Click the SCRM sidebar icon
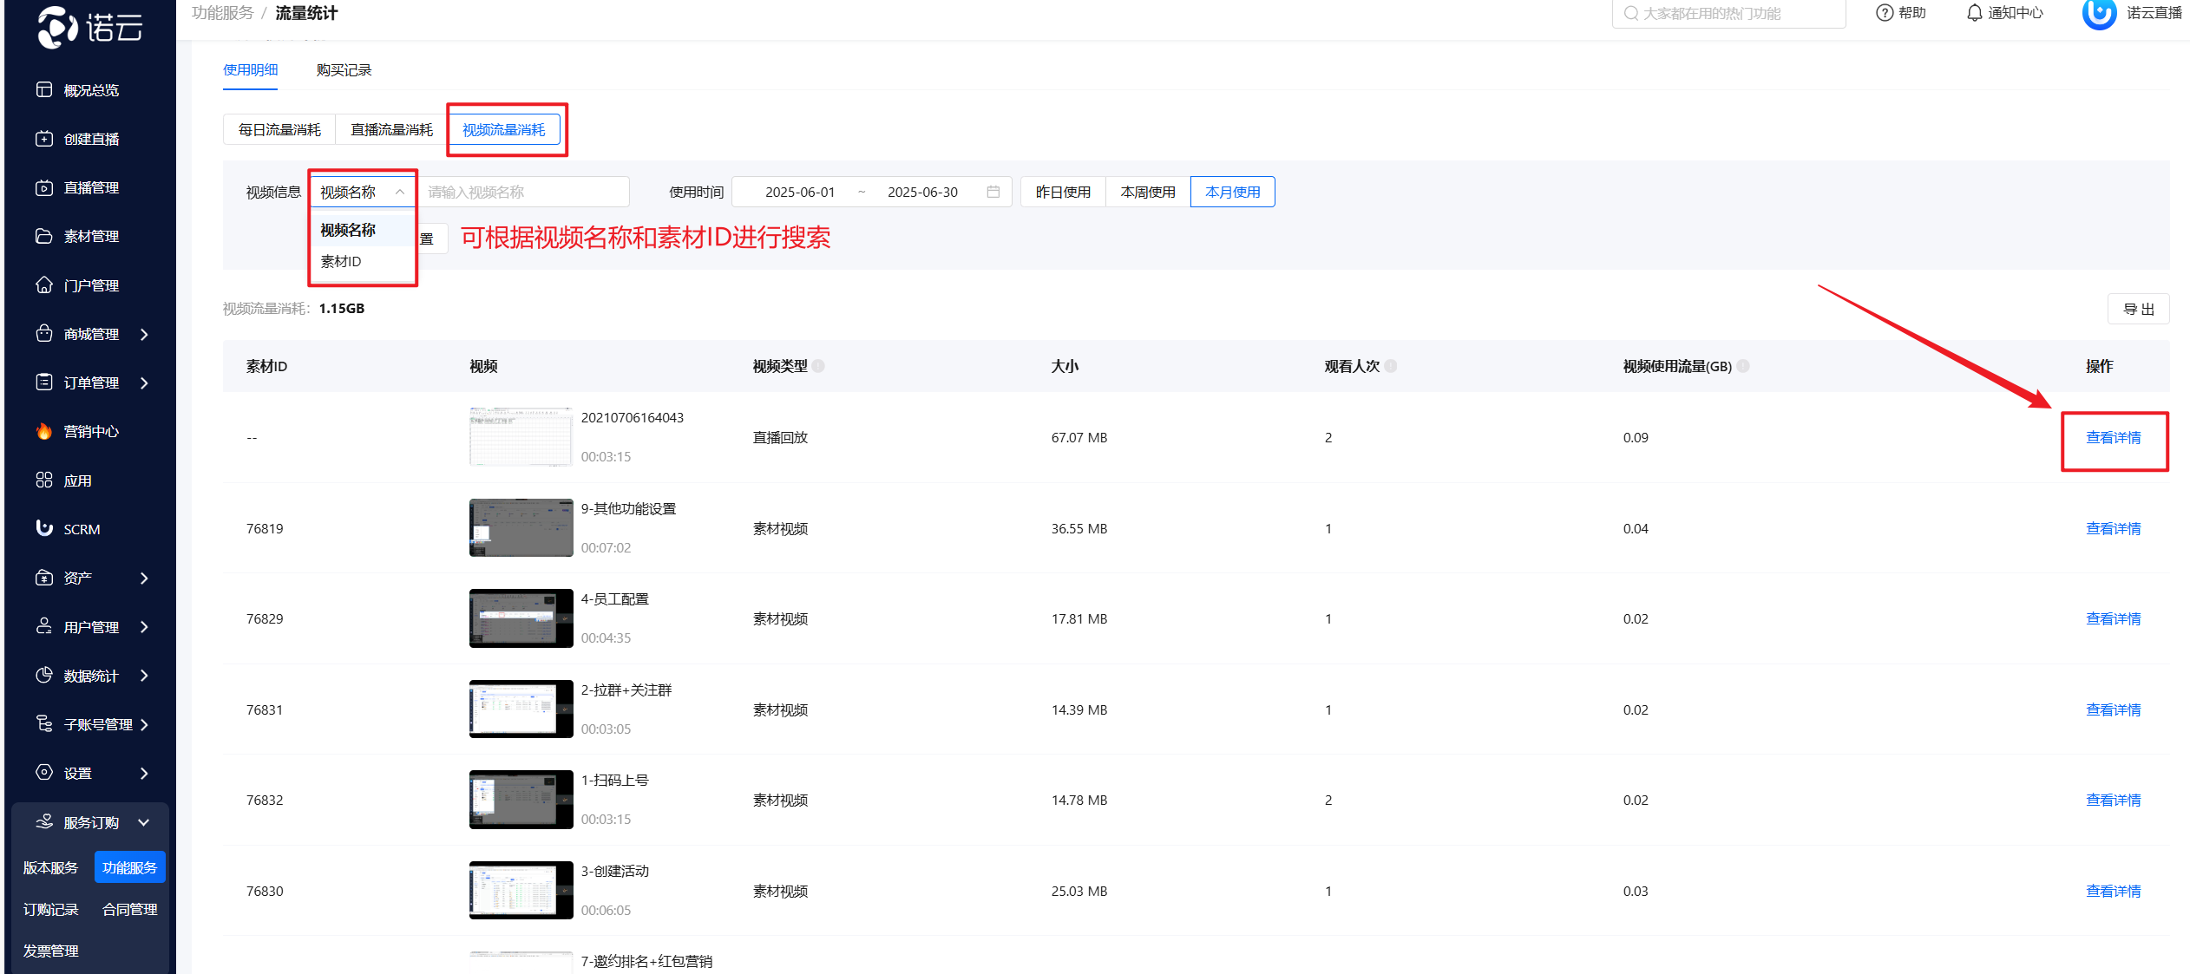Image resolution: width=2190 pixels, height=974 pixels. pyautogui.click(x=44, y=528)
